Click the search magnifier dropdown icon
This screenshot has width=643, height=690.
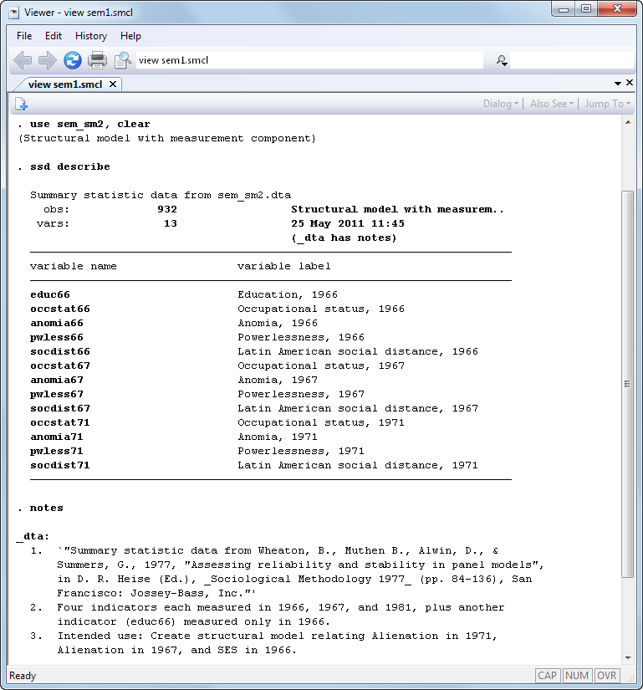(x=502, y=60)
